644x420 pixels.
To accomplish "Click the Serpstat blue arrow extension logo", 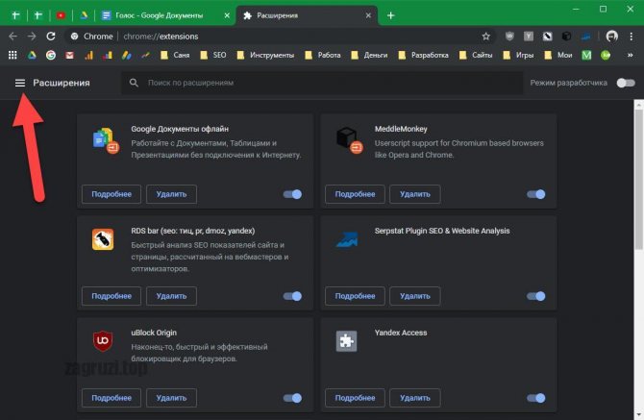I will tap(347, 239).
